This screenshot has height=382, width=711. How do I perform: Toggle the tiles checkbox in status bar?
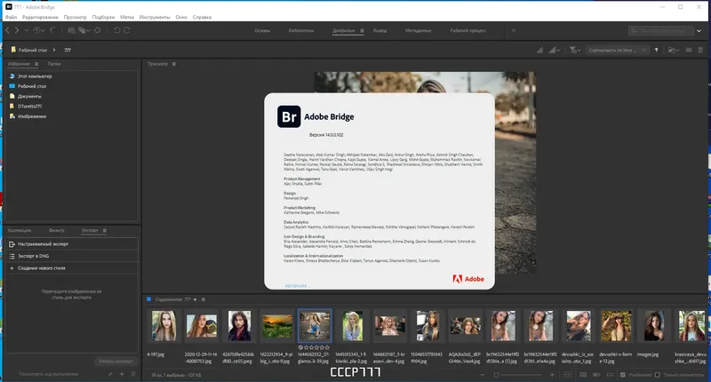point(623,375)
